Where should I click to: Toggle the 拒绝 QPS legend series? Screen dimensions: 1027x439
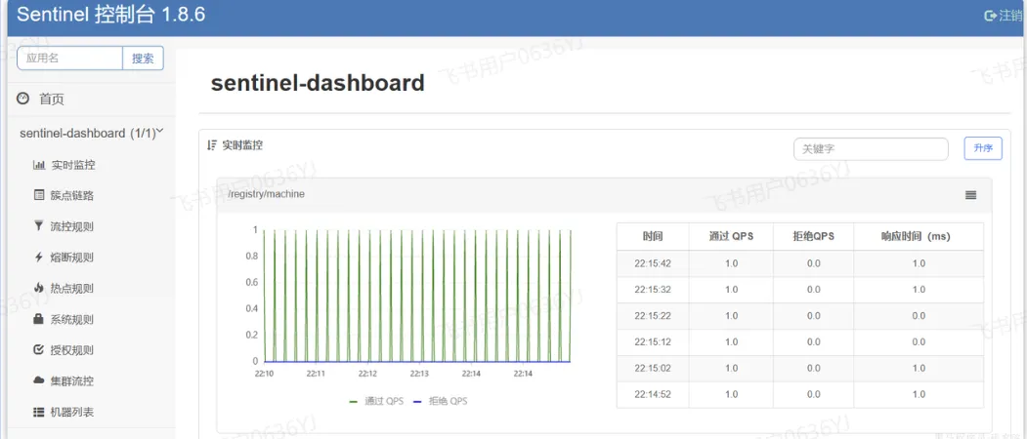(440, 401)
